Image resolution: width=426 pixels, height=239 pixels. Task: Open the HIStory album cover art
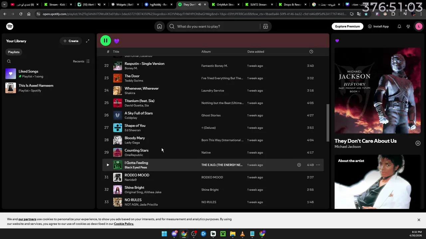tap(377, 91)
